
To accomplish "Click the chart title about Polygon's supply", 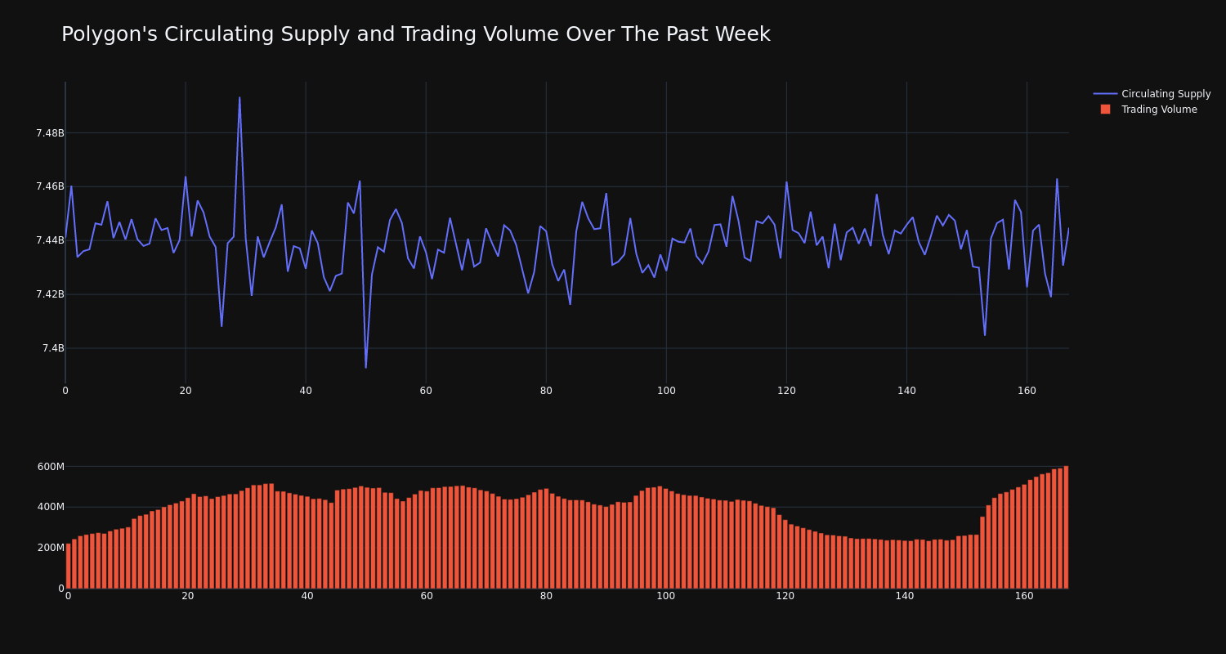I will point(415,34).
